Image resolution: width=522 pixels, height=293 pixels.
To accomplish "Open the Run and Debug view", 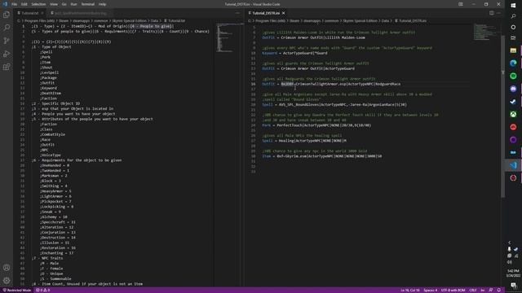I will 7,54.
